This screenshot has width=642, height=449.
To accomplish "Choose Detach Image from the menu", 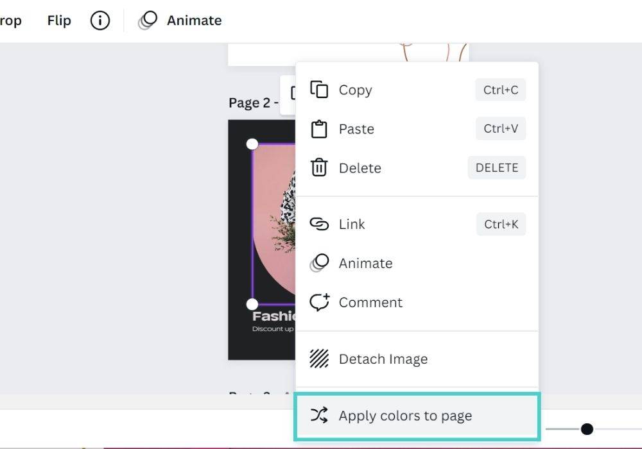I will pyautogui.click(x=417, y=359).
